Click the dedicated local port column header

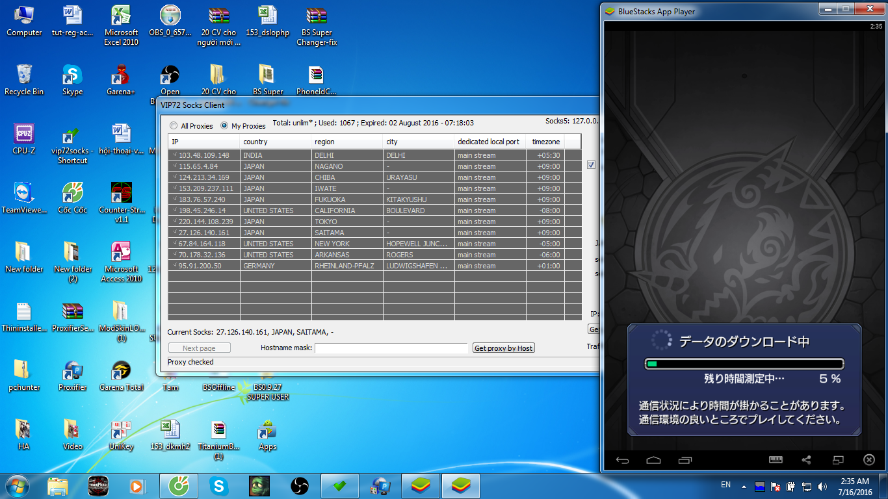490,142
